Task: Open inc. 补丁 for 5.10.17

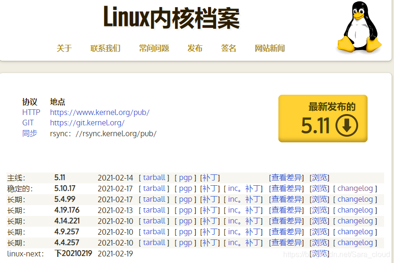Action: [x=244, y=189]
